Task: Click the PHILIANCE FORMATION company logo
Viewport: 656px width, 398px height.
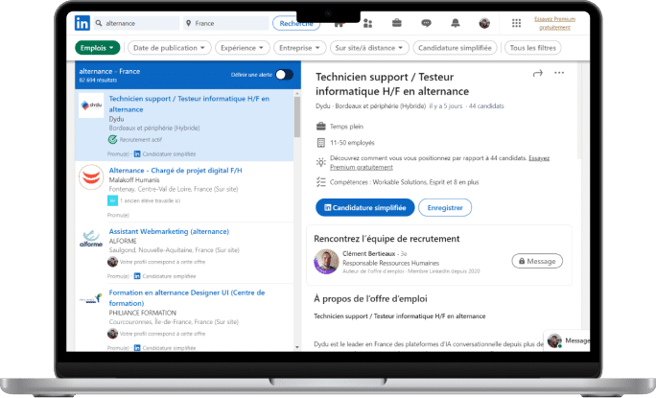Action: point(91,299)
